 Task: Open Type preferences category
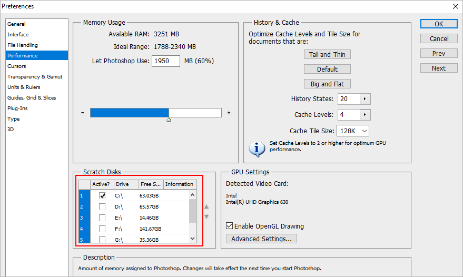click(x=14, y=119)
